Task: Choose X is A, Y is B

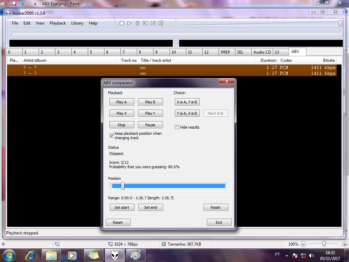Action: pos(187,102)
